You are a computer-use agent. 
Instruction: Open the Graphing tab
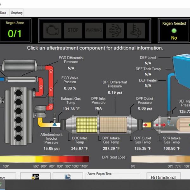(x=16, y=13)
